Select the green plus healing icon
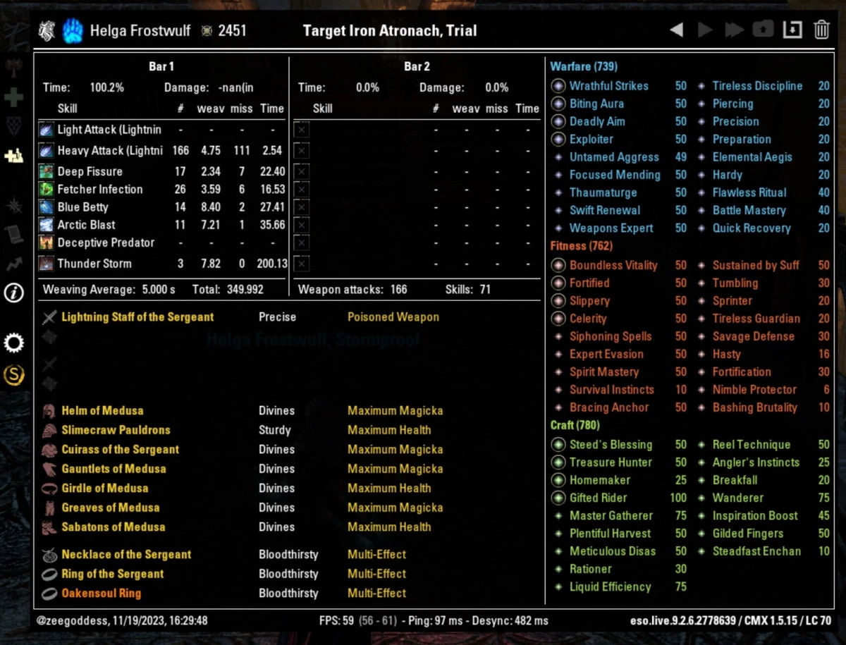The image size is (846, 645). (14, 97)
